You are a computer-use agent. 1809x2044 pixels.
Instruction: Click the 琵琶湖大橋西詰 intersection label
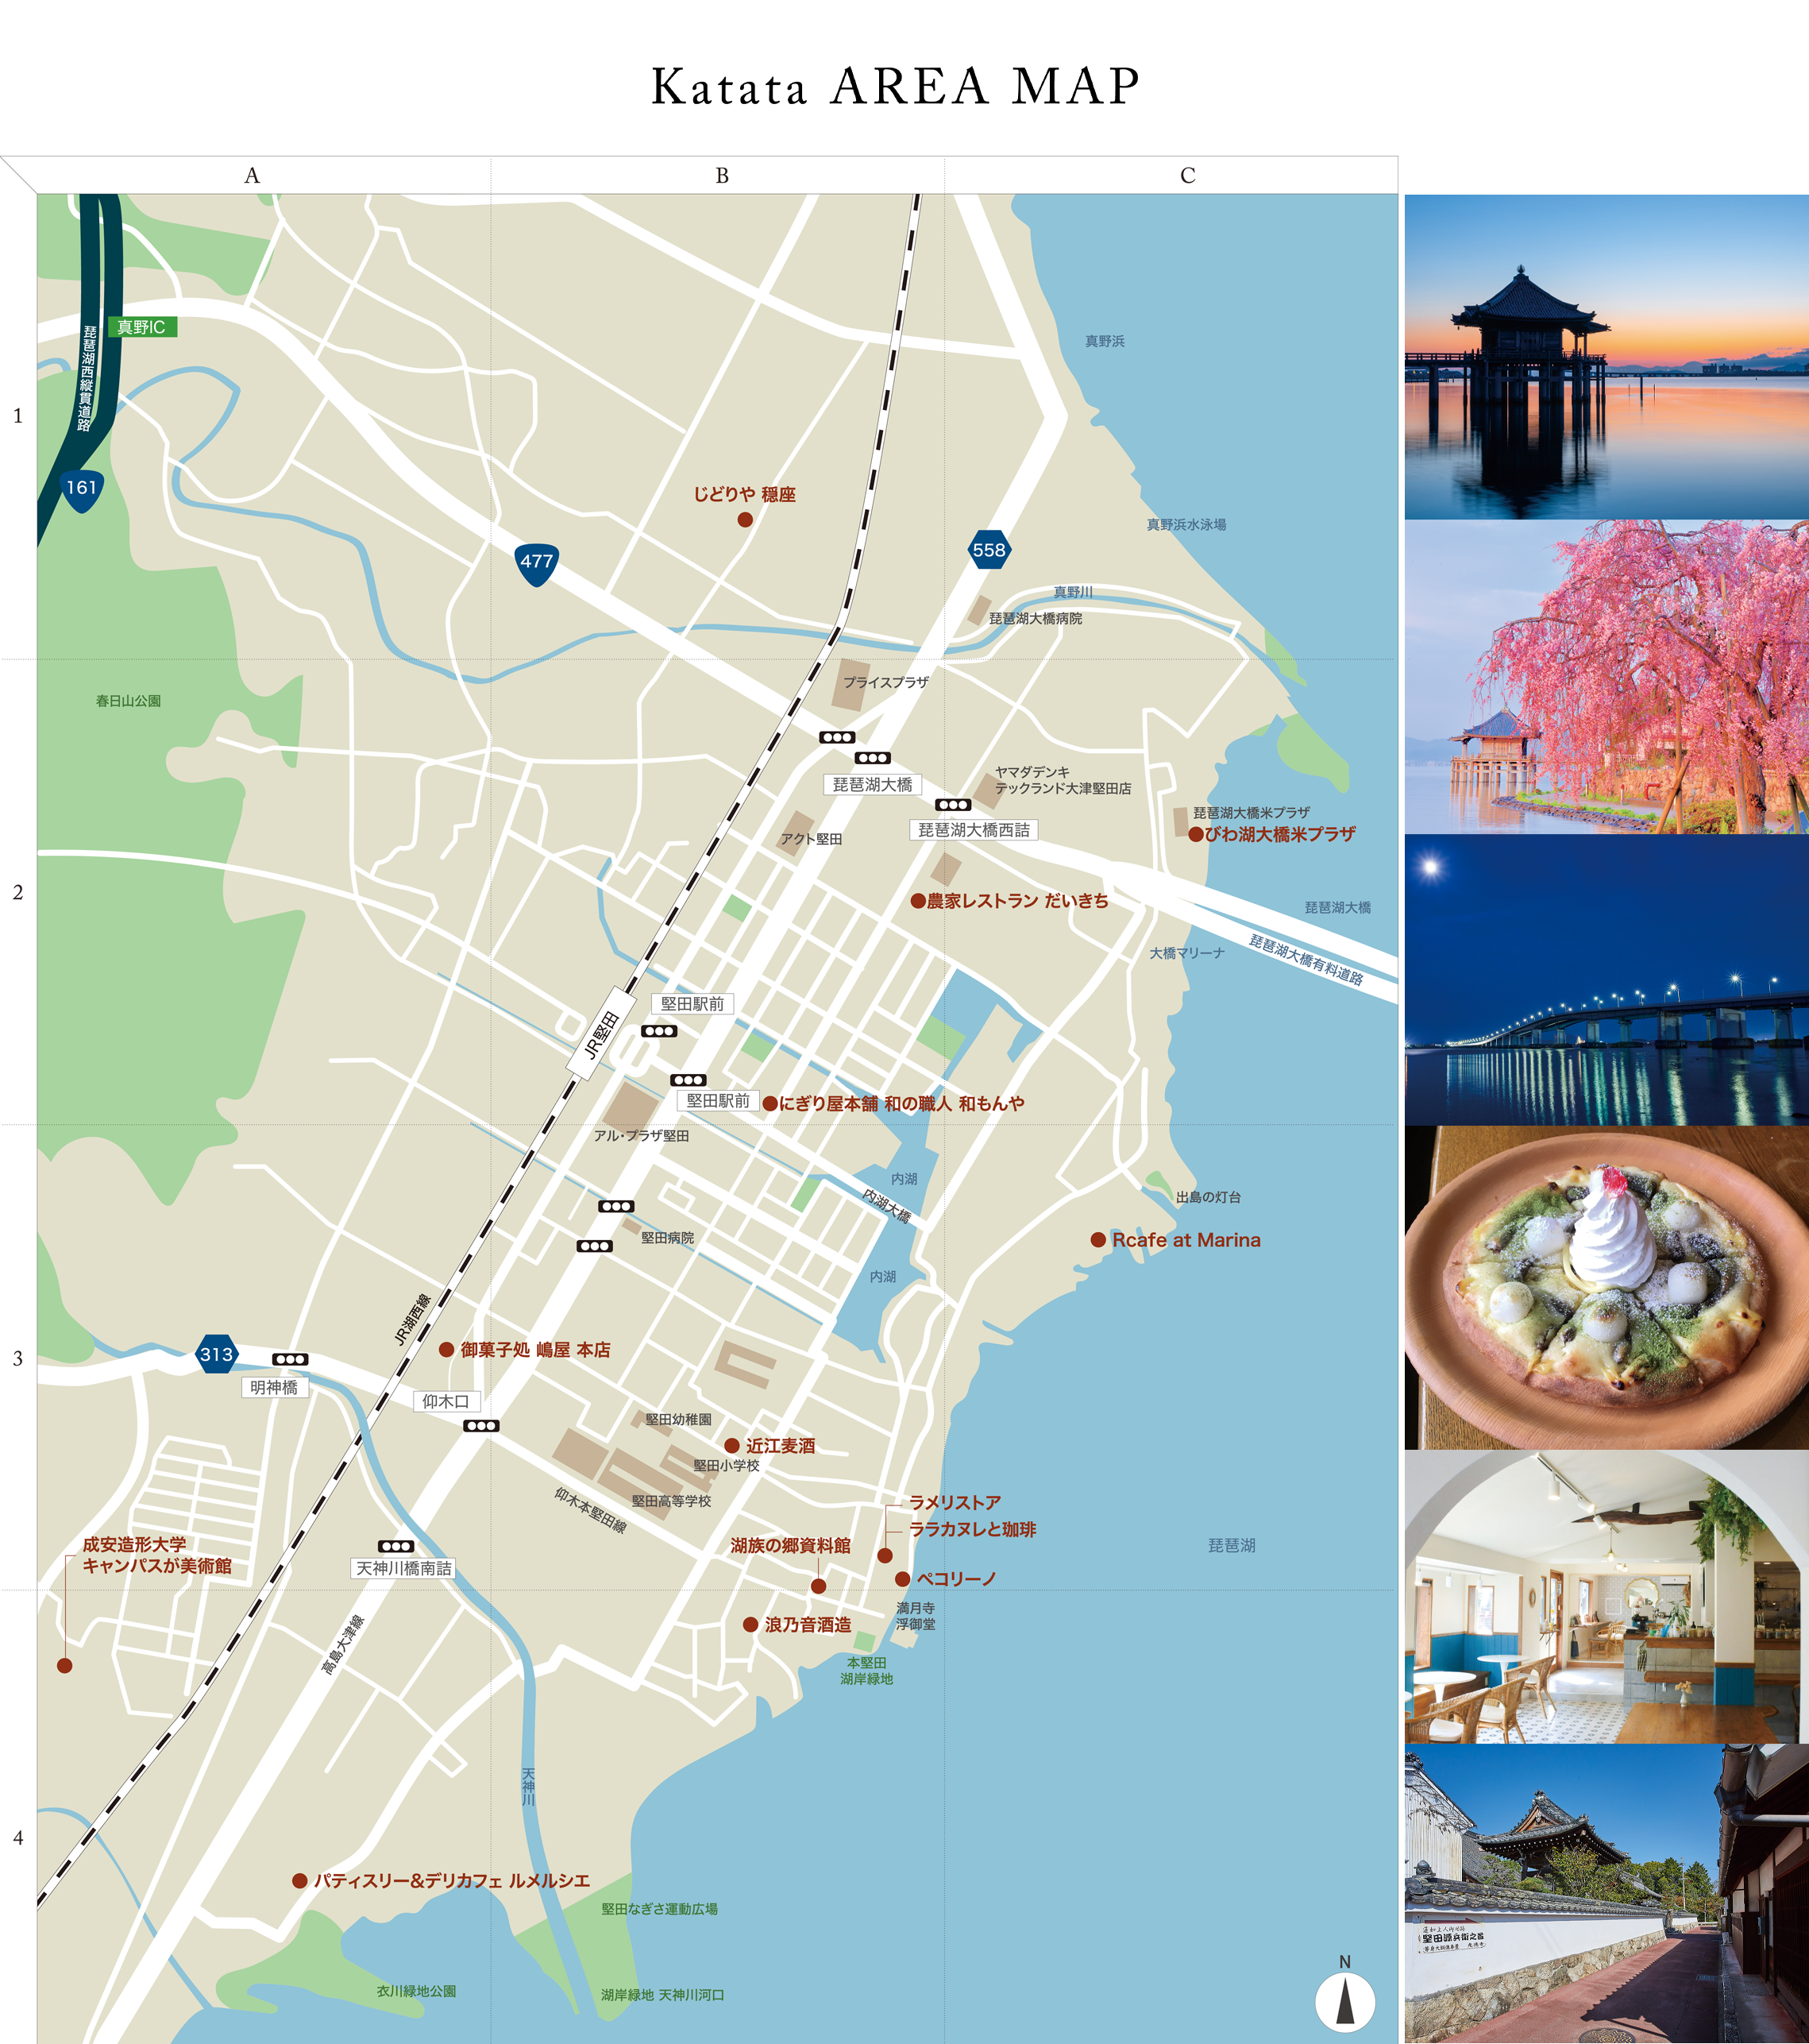coord(974,830)
